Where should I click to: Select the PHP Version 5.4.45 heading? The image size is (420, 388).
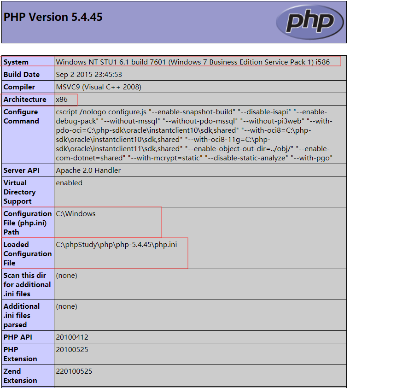tap(53, 17)
